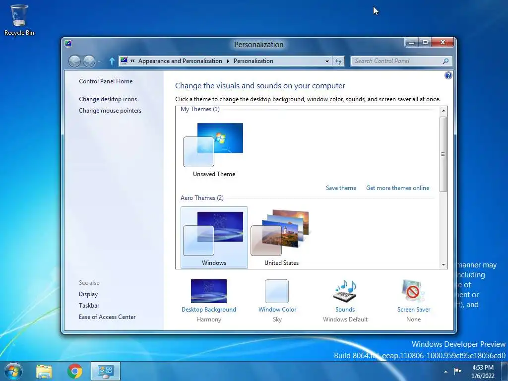The height and width of the screenshot is (381, 508).
Task: Open Ease of Access Center link
Action: click(107, 317)
